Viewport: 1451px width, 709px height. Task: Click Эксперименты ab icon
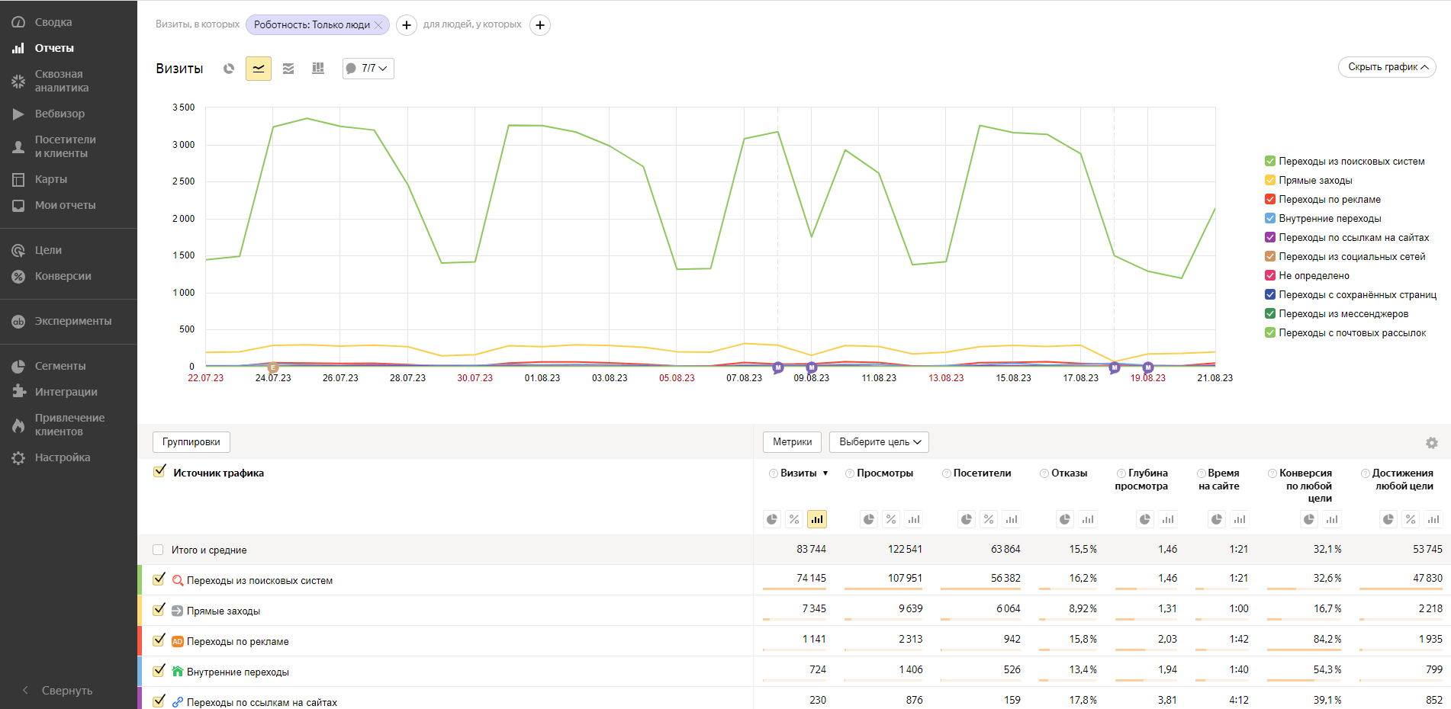pos(18,321)
